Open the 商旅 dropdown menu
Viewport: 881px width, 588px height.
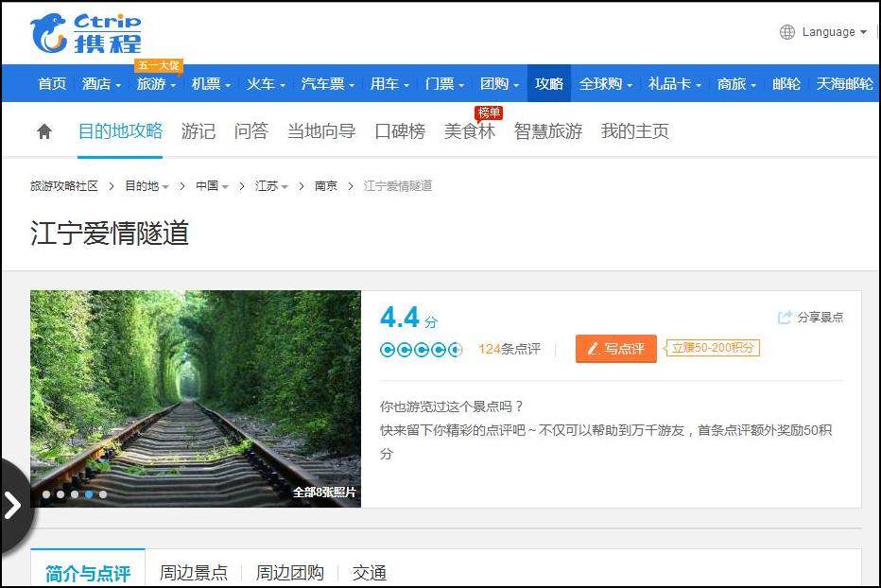[736, 84]
